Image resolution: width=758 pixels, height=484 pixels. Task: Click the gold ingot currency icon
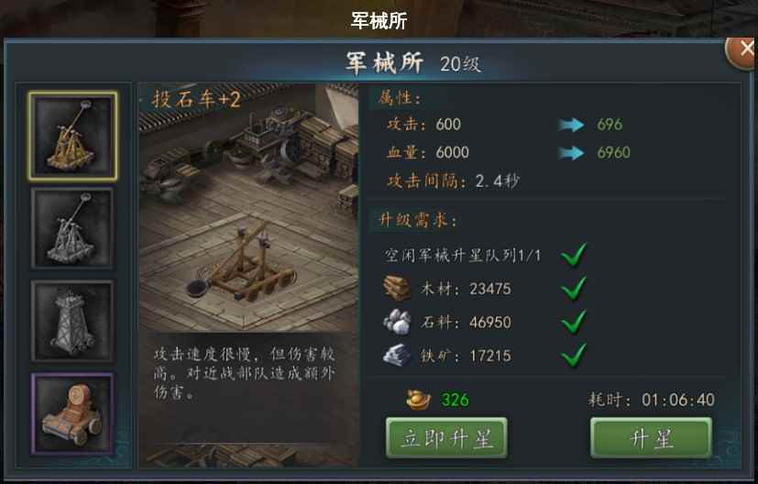418,400
